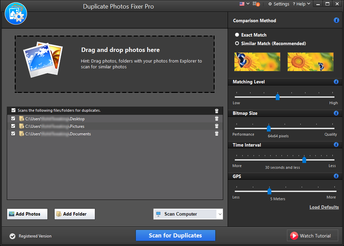Select the Exact Match option
Image resolution: width=344 pixels, height=246 pixels.
tap(251, 35)
